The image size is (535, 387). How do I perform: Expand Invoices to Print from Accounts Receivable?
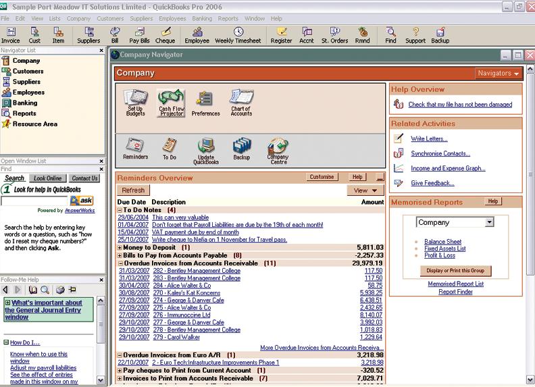[120, 378]
